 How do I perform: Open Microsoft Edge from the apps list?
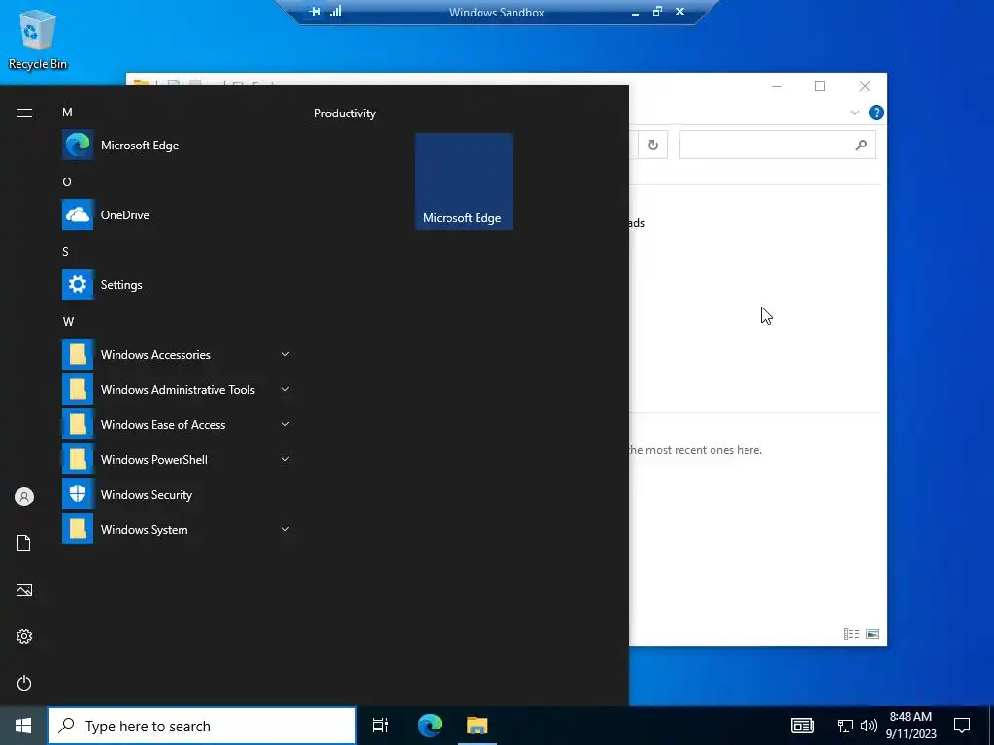click(x=177, y=146)
